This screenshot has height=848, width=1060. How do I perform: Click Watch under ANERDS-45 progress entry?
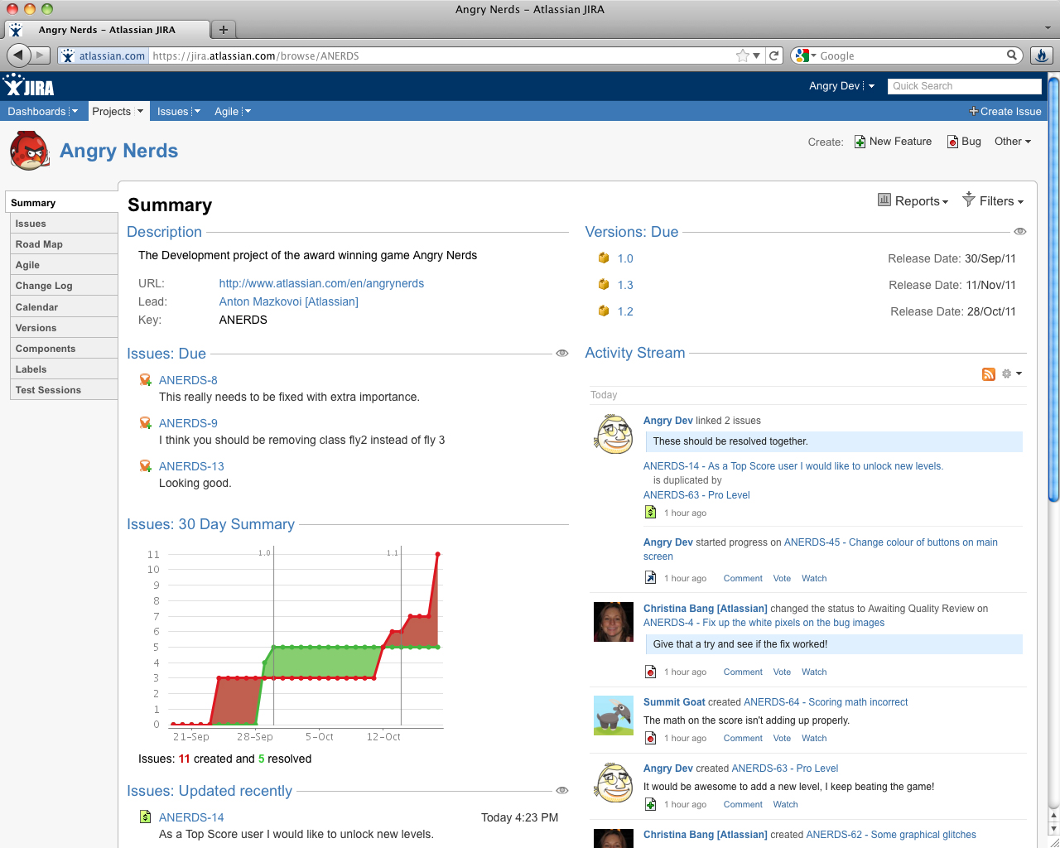click(x=814, y=578)
